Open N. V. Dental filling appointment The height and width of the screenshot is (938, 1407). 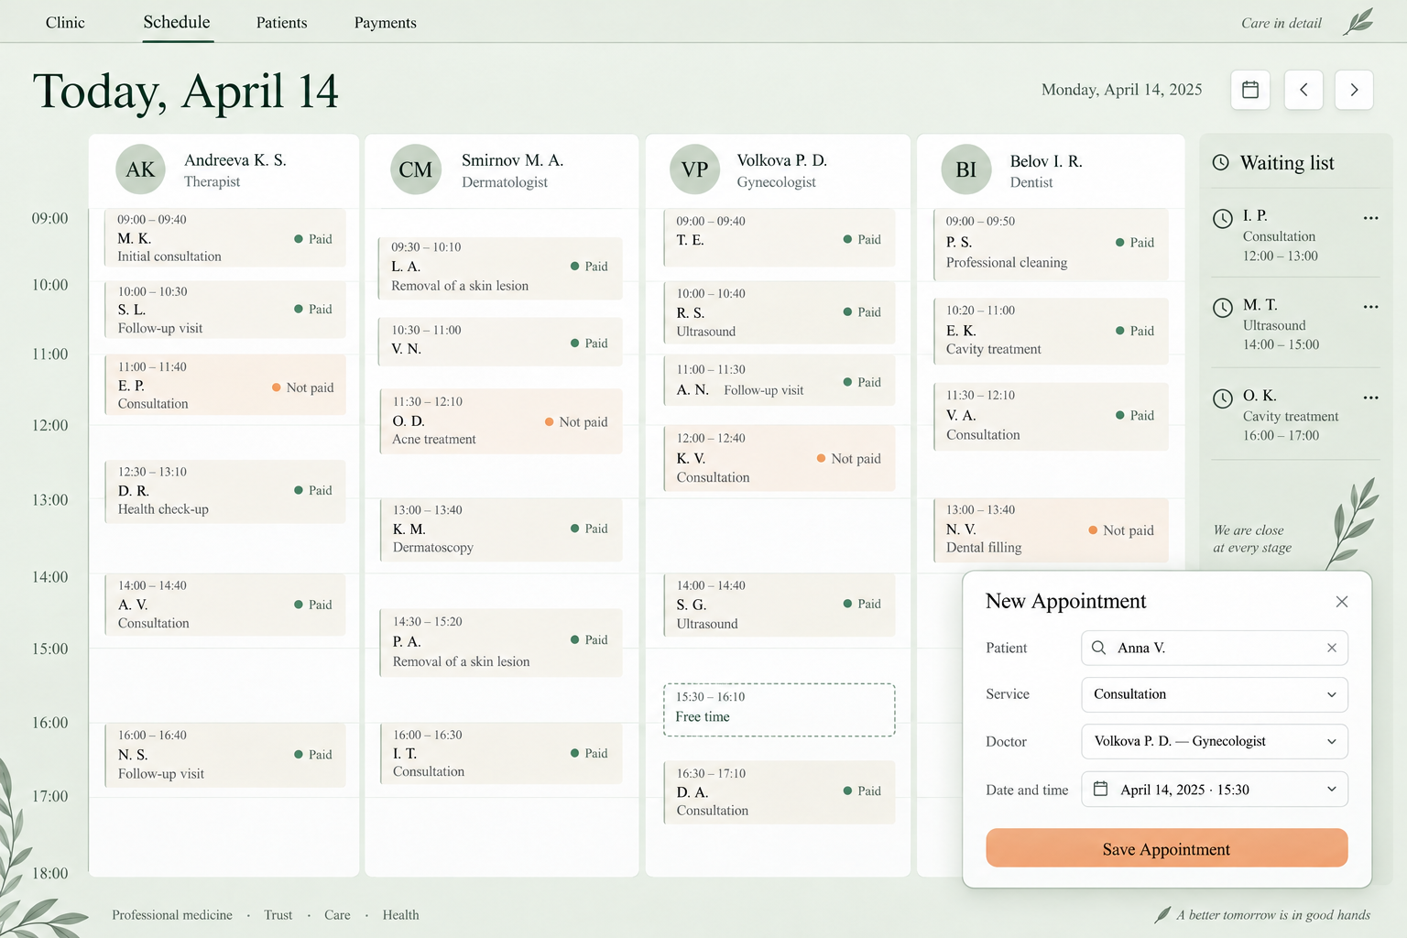point(1051,529)
